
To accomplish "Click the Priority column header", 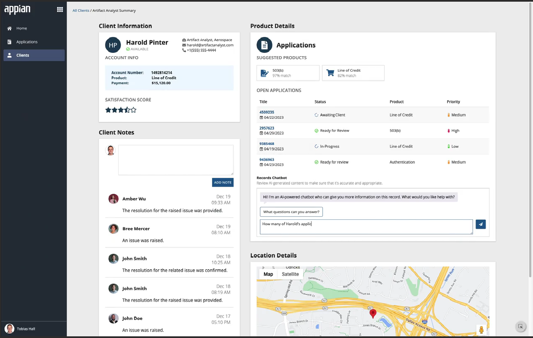I will coord(453,102).
